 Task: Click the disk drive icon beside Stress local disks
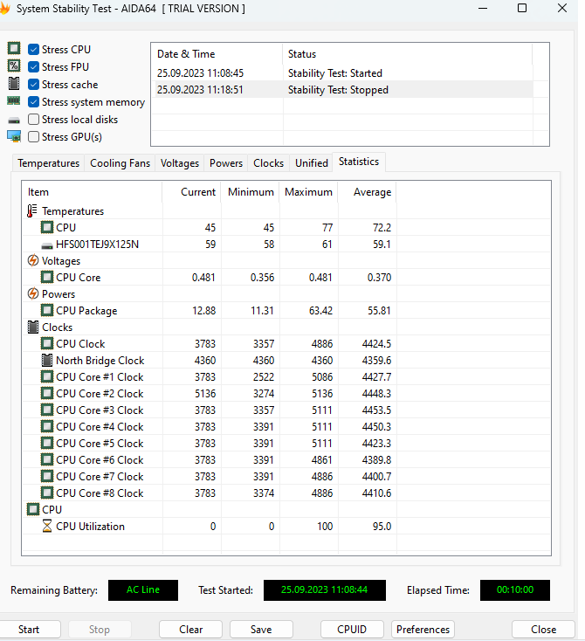click(14, 121)
